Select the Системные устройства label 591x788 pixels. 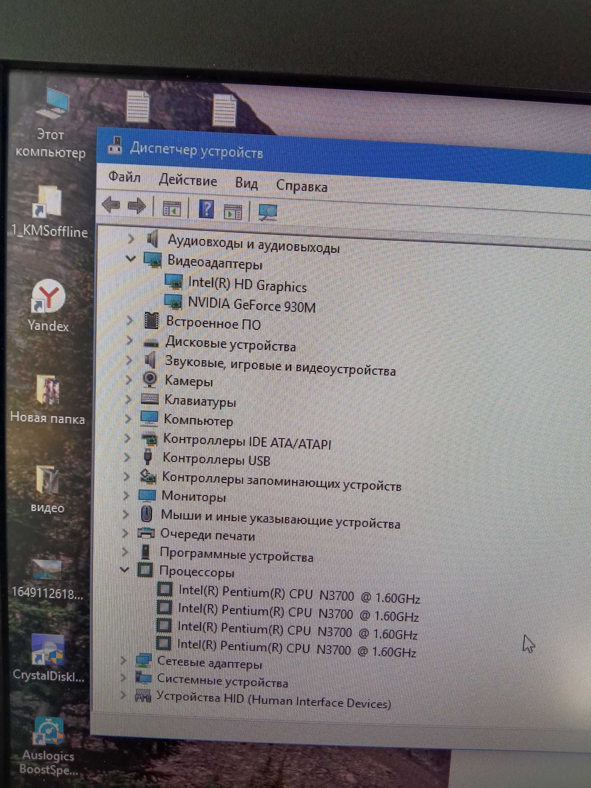point(223,680)
